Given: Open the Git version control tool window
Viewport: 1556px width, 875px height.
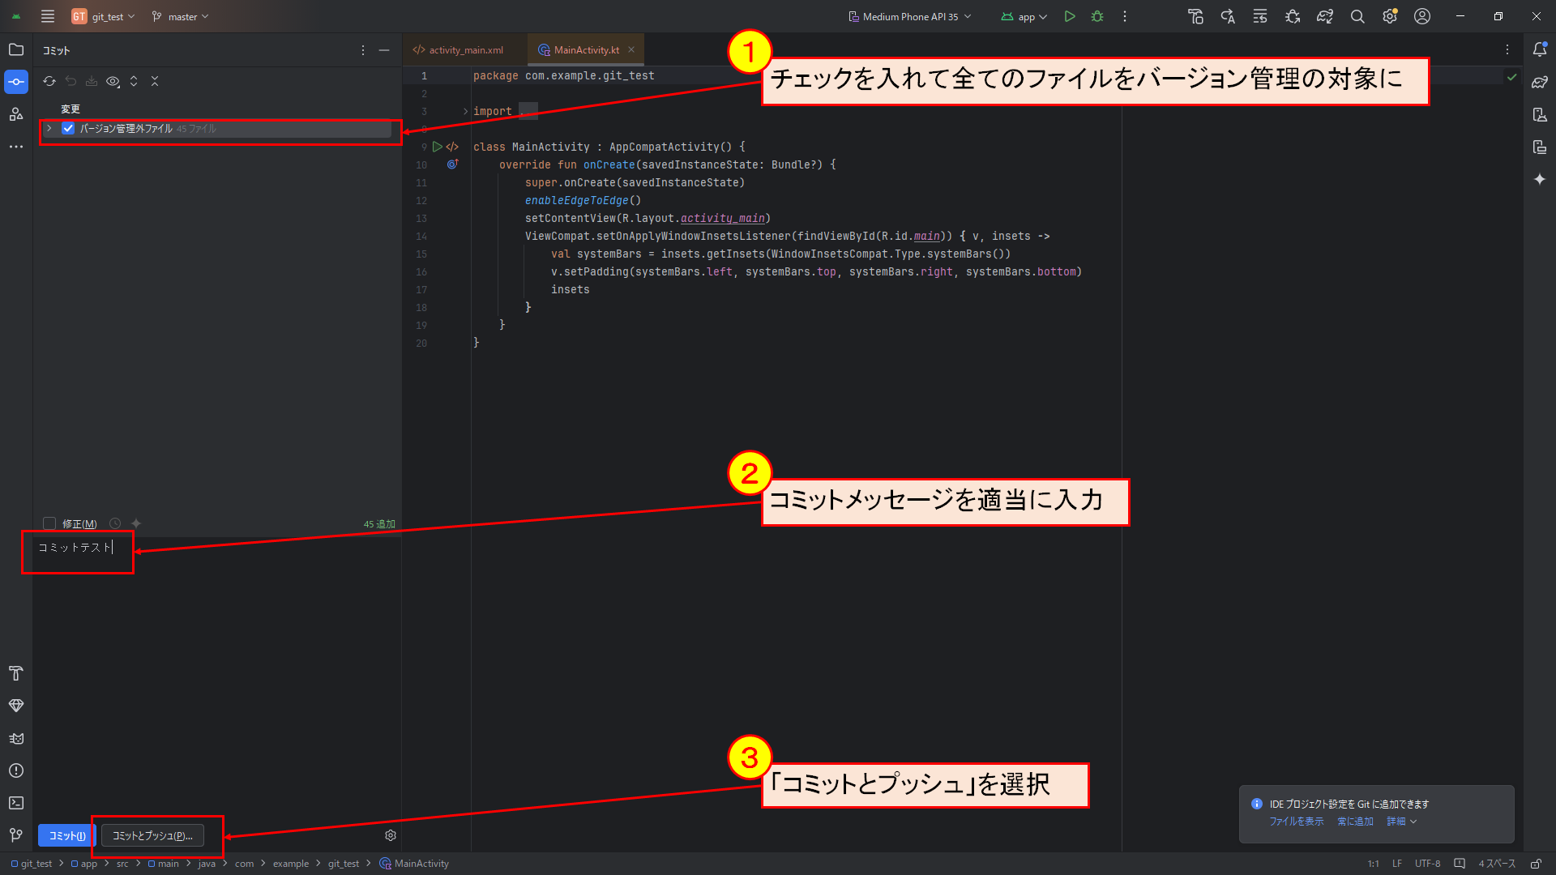Looking at the screenshot, I should point(15,835).
